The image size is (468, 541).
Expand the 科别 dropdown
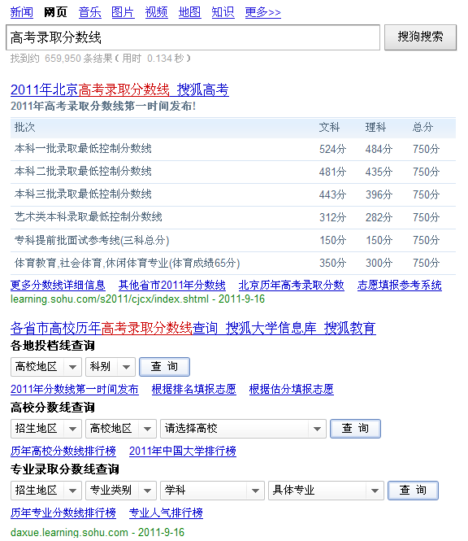110,366
